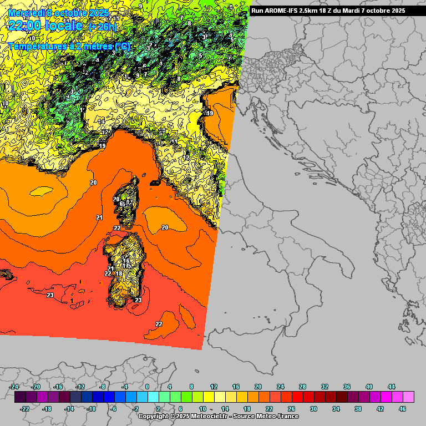This screenshot has height=426, width=426.
Task: Click the dark purple swatch at the legend's left end
Action: [19, 397]
